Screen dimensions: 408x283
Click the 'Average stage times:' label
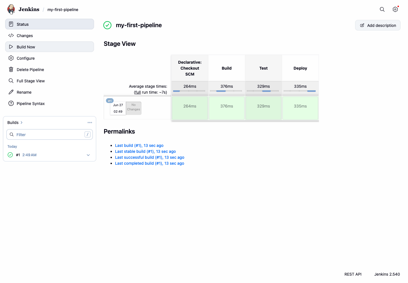(x=148, y=86)
